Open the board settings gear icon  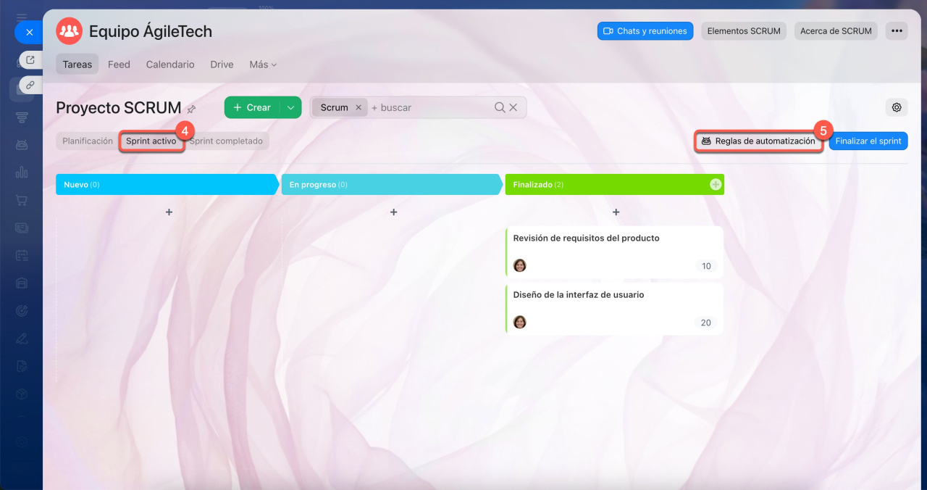point(897,107)
